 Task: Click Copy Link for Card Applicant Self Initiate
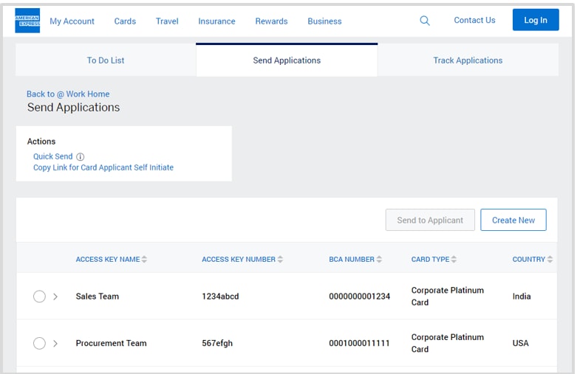pos(103,167)
